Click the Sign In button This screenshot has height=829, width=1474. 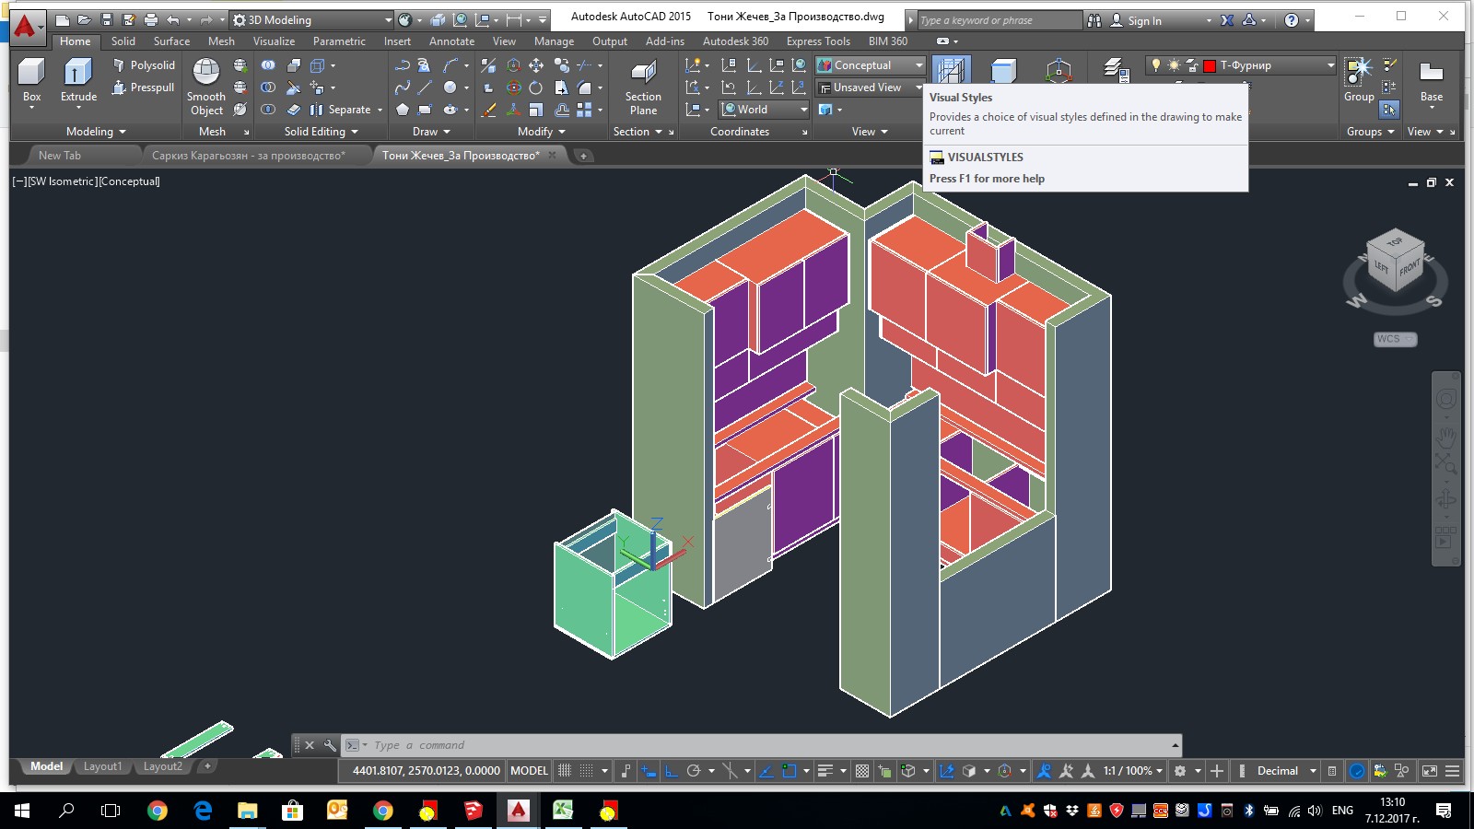(1144, 20)
